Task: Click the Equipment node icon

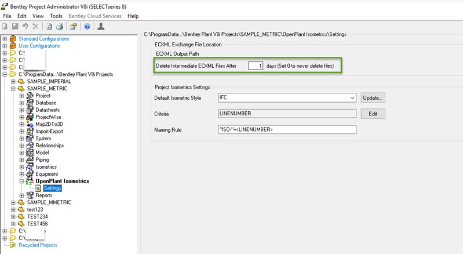Action: coord(30,174)
